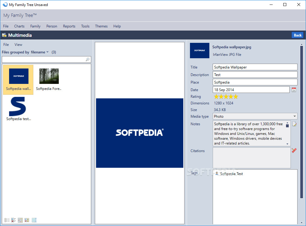306x226 pixels.
Task: Open the Media type Photo dropdown
Action: point(255,116)
